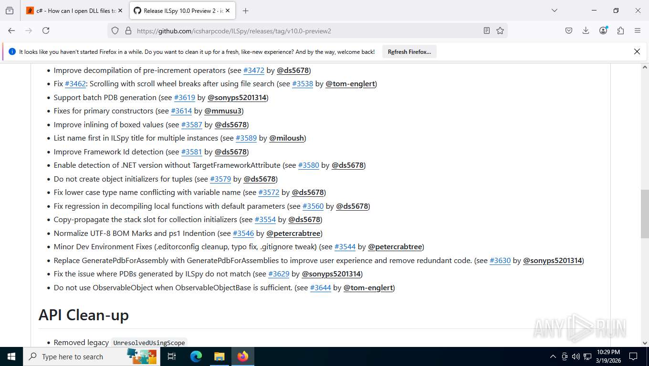Visit @sonyps5201314 profile on batch PDB line
Viewport: 649px width, 366px height.
point(237,97)
